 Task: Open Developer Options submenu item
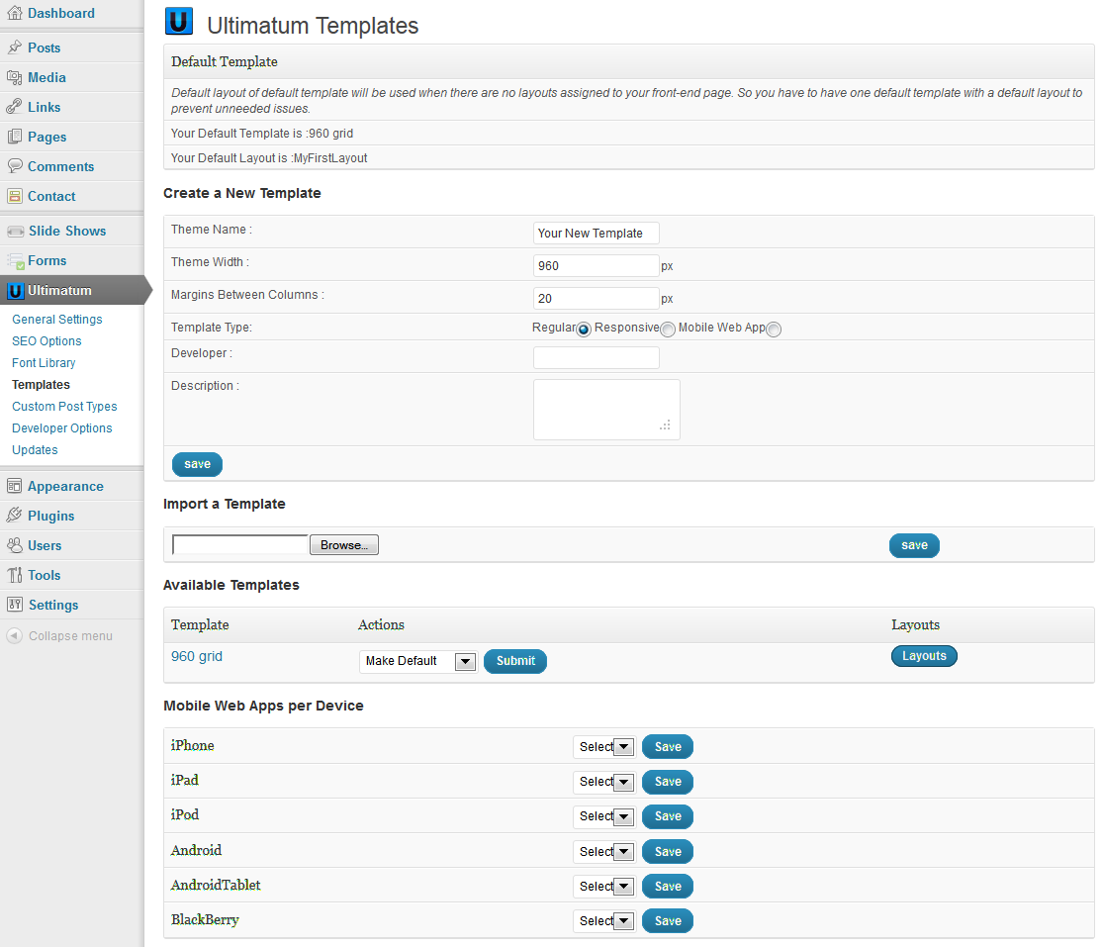click(x=62, y=428)
